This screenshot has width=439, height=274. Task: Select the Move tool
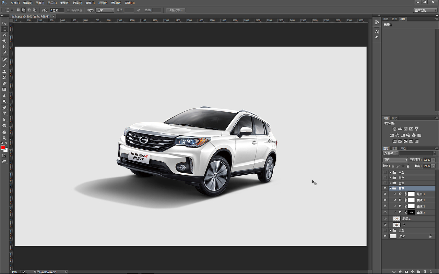coord(4,23)
